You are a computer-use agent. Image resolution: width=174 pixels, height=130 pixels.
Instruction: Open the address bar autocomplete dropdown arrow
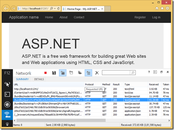pos(55,8)
